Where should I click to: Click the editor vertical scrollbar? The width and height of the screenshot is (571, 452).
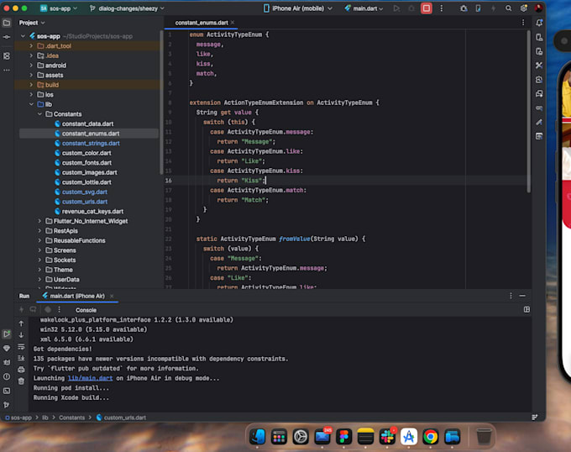528,111
